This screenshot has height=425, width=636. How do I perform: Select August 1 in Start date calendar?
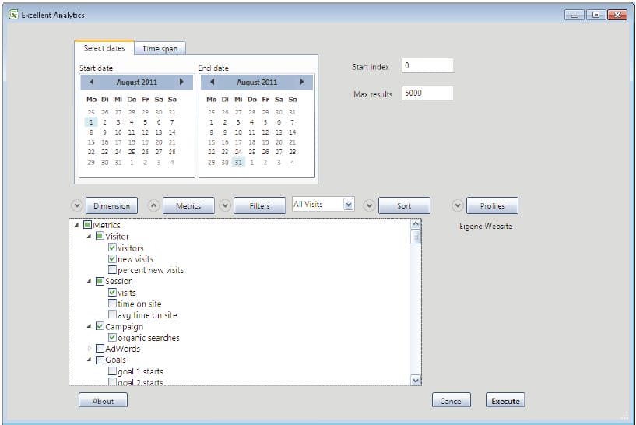[91, 122]
